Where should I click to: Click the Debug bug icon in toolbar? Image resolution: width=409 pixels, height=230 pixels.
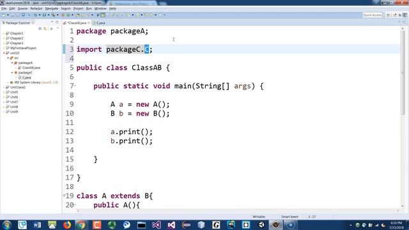click(x=35, y=15)
